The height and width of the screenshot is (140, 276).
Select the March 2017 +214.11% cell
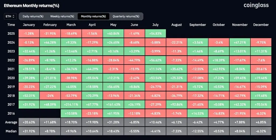point(71,104)
